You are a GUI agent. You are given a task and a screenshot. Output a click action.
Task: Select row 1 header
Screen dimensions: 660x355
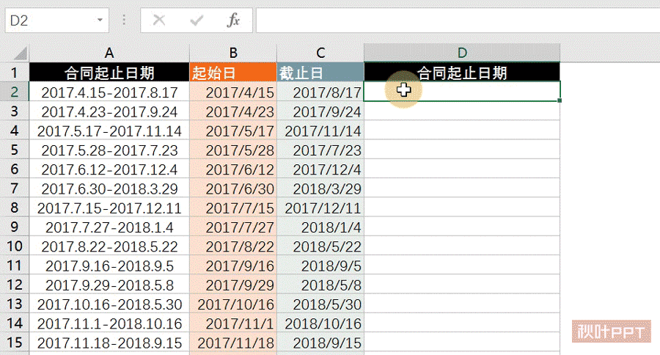(x=15, y=73)
